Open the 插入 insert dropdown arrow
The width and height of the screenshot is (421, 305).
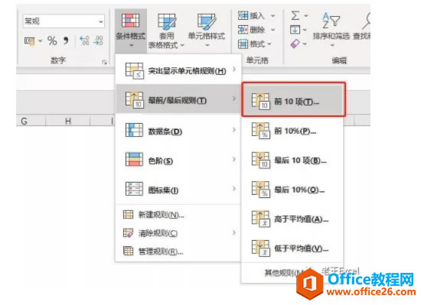click(273, 16)
